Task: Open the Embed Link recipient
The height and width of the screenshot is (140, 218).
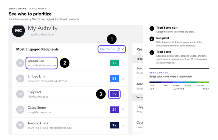Action: pos(36,77)
